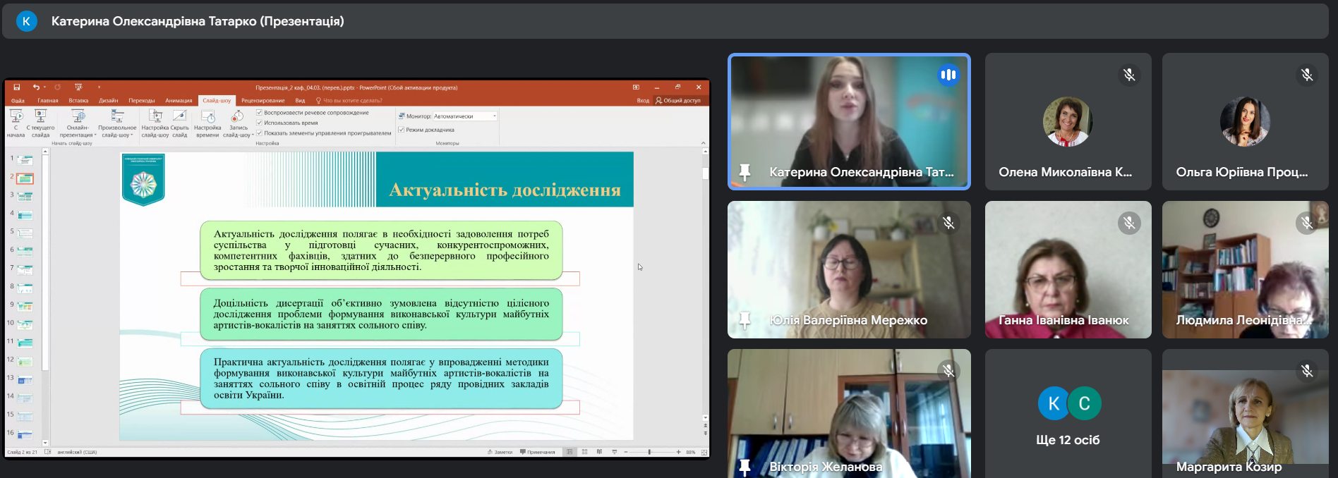The height and width of the screenshot is (478, 1338).
Task: Pin Юлія Валеріївна Мережко's video tile
Action: (745, 320)
